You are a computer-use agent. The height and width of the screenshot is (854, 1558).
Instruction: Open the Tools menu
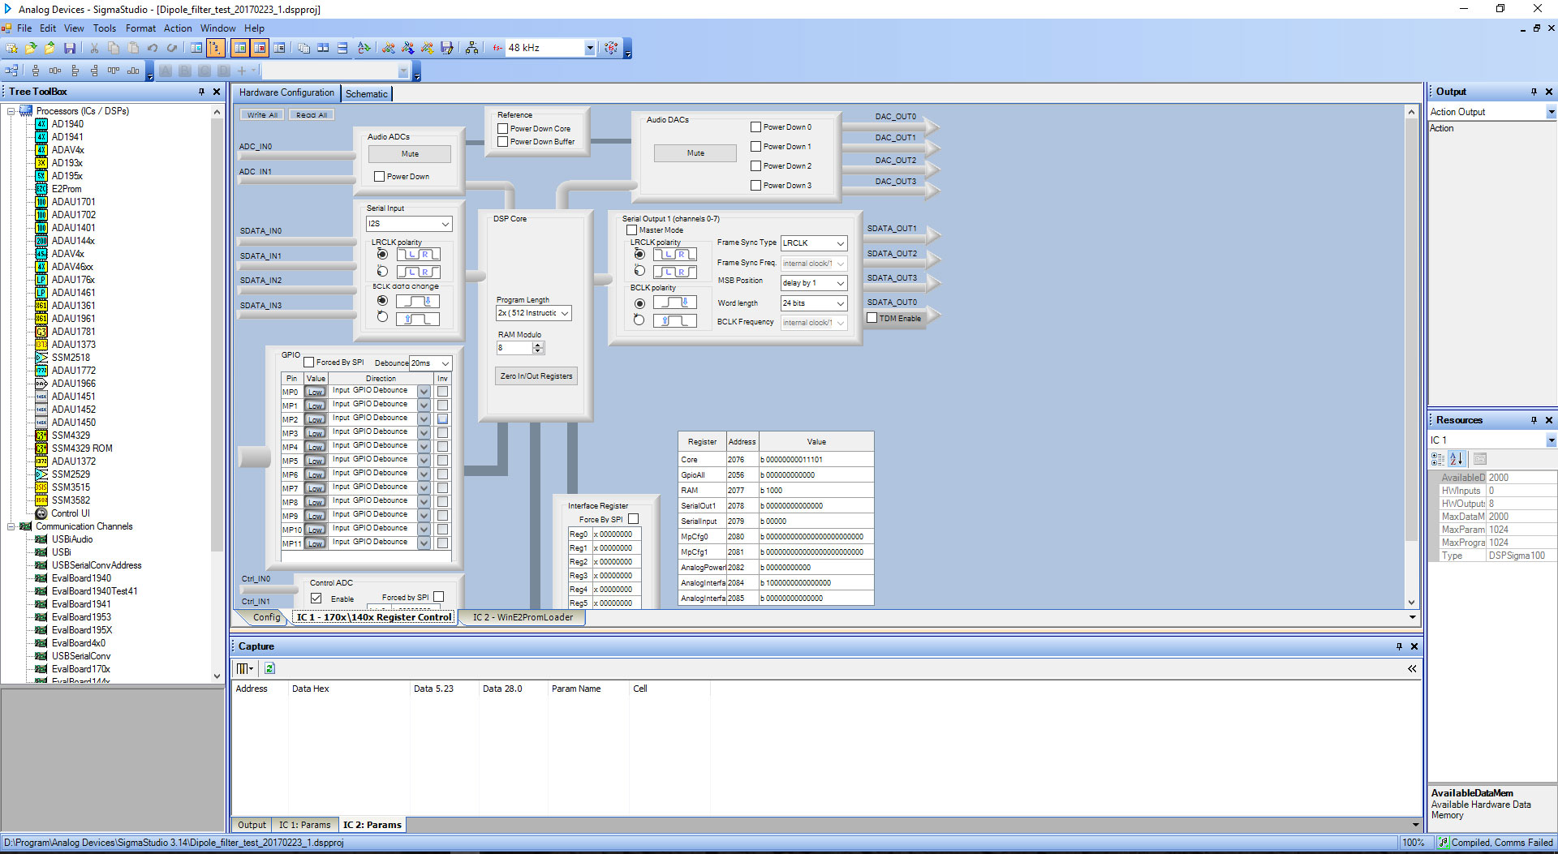tap(104, 28)
